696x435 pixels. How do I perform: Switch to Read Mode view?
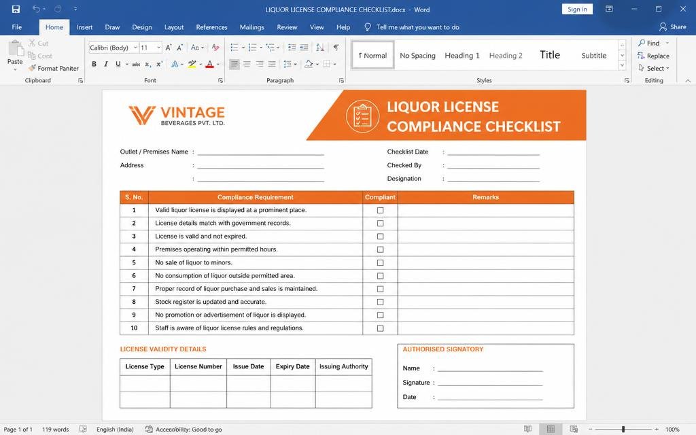click(x=527, y=429)
